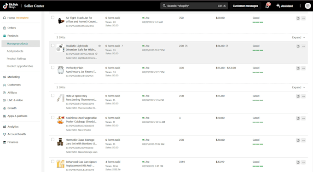Image resolution: width=313 pixels, height=172 pixels.
Task: Open the Customers section
Action: 14,85
